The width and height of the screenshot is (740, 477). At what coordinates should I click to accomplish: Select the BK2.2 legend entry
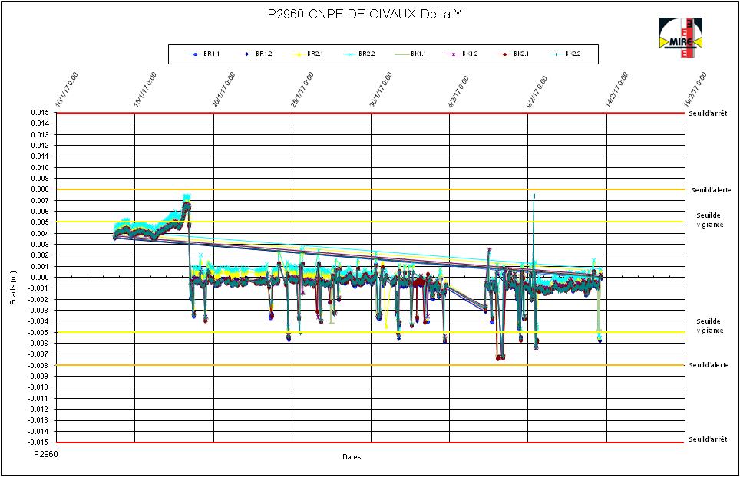pyautogui.click(x=565, y=54)
